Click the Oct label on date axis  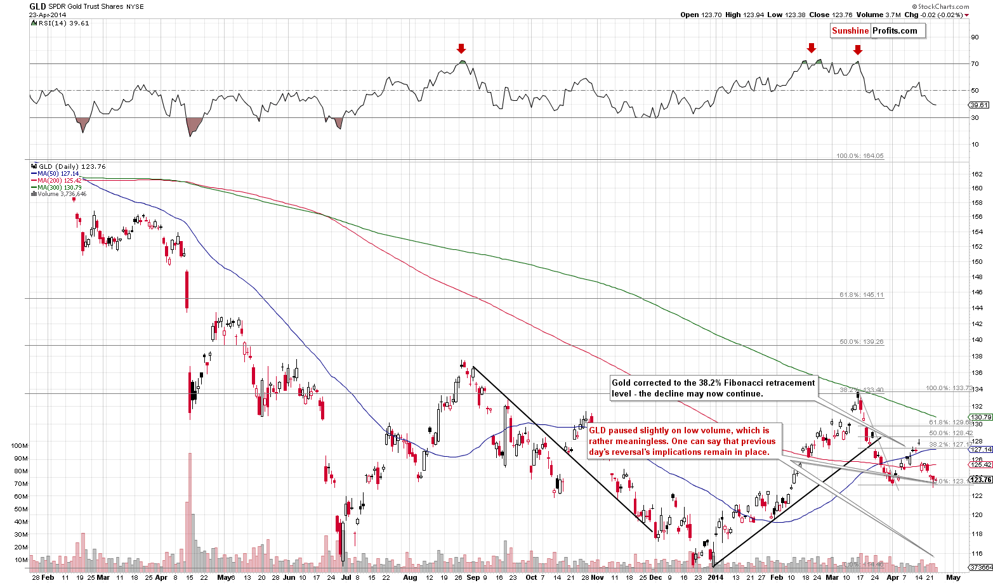coord(531,577)
